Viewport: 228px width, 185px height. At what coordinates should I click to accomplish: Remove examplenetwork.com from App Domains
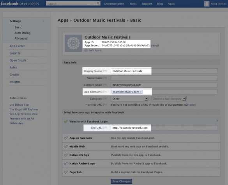141,92
